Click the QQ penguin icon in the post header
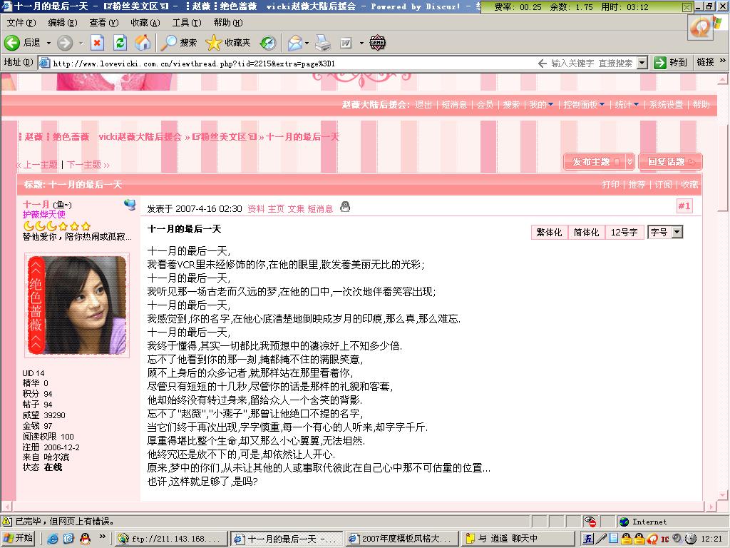Screen dimensions: 730x548 pyautogui.click(x=345, y=206)
